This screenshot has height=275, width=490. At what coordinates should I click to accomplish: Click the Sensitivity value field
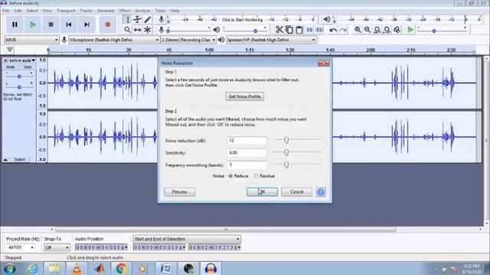pyautogui.click(x=247, y=153)
